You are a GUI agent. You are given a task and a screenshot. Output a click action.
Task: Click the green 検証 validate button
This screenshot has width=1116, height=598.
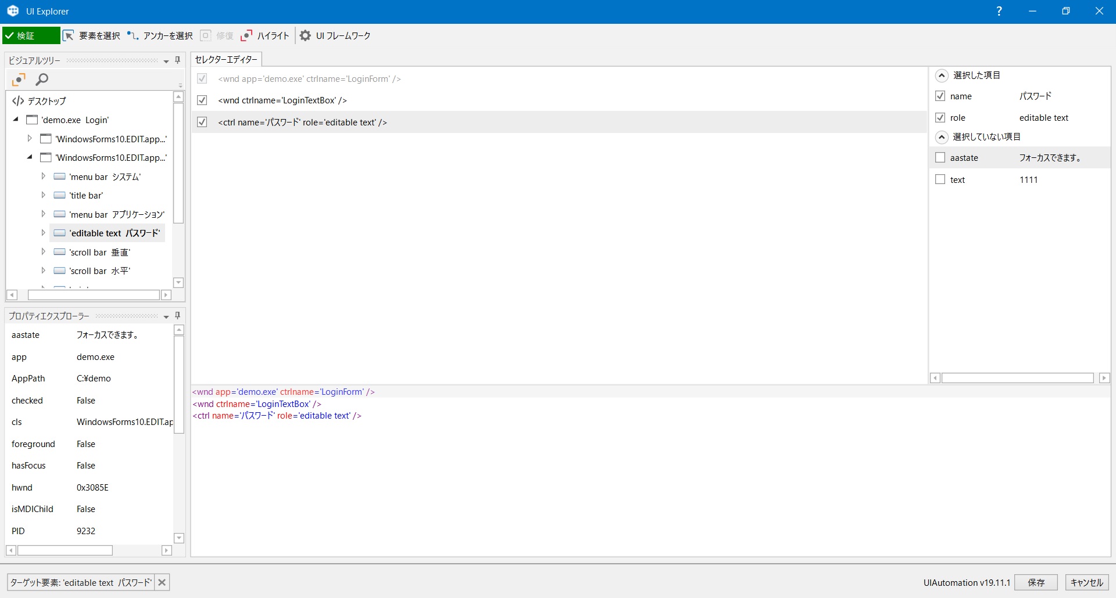[x=31, y=35]
